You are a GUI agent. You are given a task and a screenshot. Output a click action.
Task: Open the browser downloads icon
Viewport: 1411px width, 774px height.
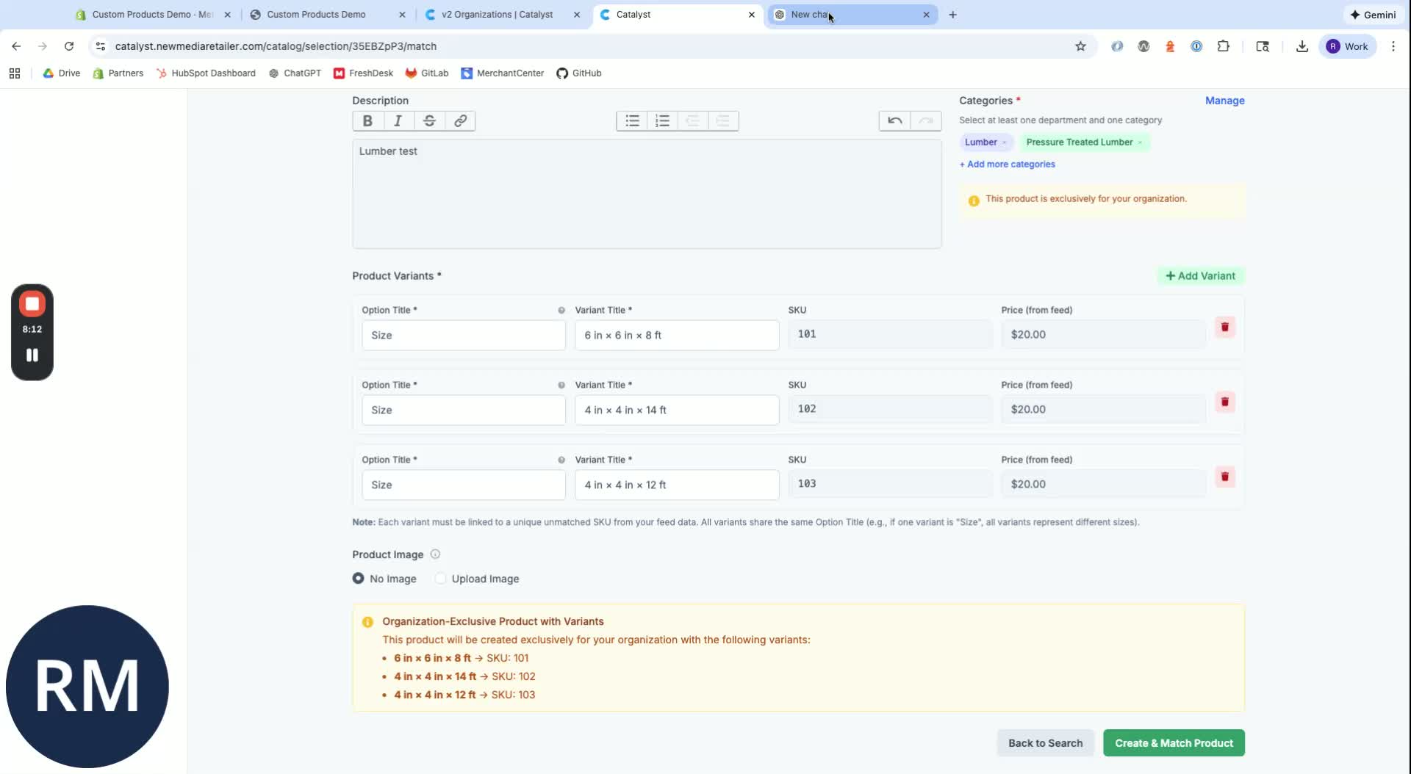(x=1302, y=46)
